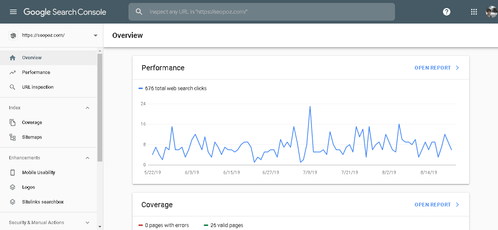This screenshot has height=230, width=498.
Task: Click the Mobile Usability phone icon
Action: click(13, 173)
